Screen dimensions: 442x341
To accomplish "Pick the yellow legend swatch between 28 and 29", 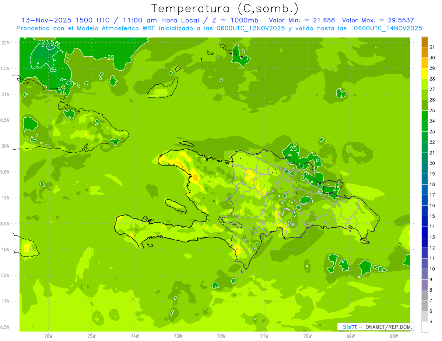I will click(x=425, y=74).
